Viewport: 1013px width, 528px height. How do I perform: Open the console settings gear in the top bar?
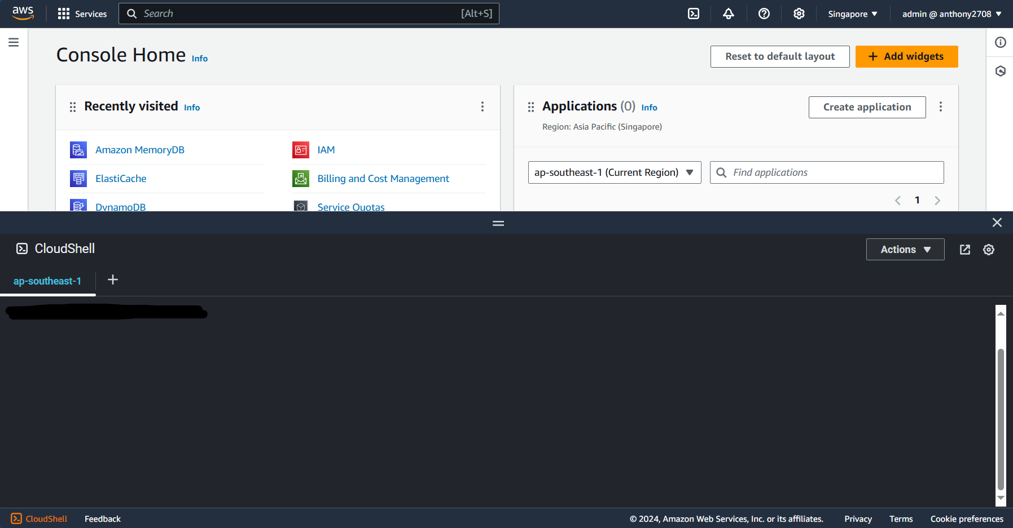tap(799, 14)
